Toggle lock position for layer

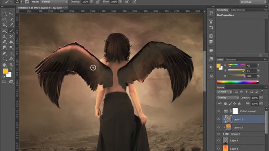pyautogui.click(x=235, y=104)
